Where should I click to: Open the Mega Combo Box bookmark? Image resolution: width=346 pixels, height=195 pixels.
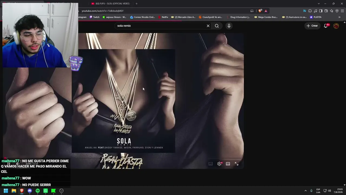click(x=266, y=17)
